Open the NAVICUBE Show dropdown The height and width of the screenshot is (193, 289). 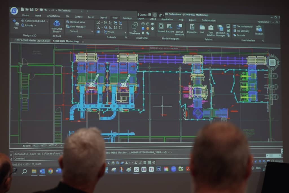point(56,27)
